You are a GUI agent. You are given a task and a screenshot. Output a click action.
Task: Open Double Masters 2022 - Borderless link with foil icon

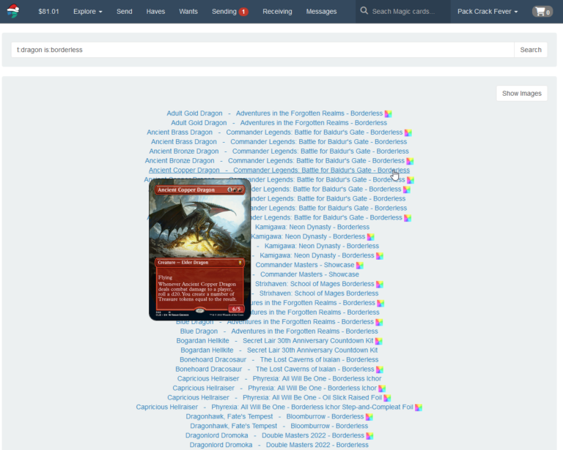tap(313, 435)
